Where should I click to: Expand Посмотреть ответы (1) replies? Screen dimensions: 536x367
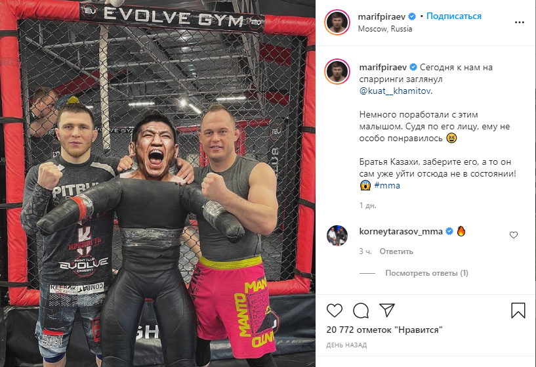(x=426, y=273)
